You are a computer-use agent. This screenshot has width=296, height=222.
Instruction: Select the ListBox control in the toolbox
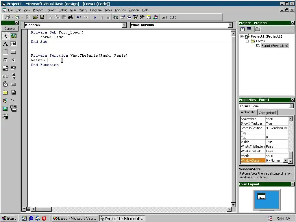pos(13,68)
